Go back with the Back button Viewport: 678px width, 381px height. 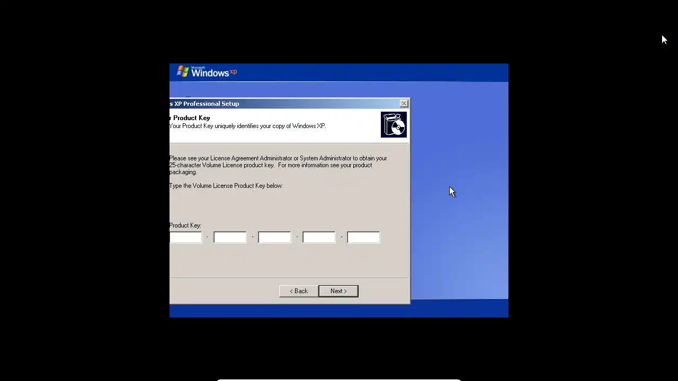tap(299, 291)
